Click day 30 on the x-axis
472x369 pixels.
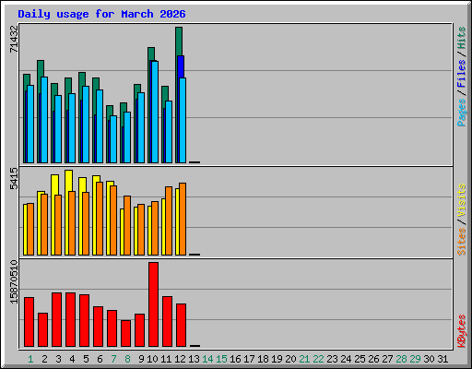pyautogui.click(x=429, y=359)
